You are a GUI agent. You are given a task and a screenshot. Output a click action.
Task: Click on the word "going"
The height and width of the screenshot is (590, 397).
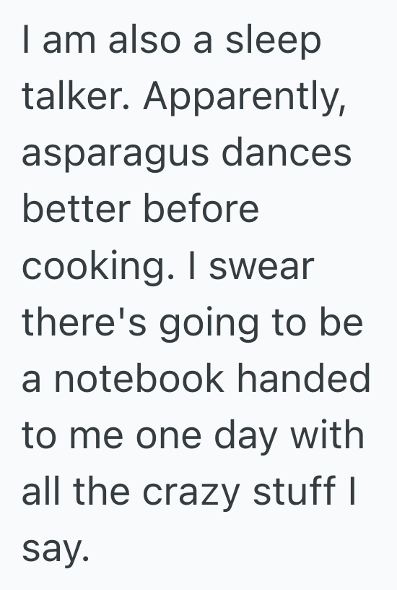pos(209,324)
